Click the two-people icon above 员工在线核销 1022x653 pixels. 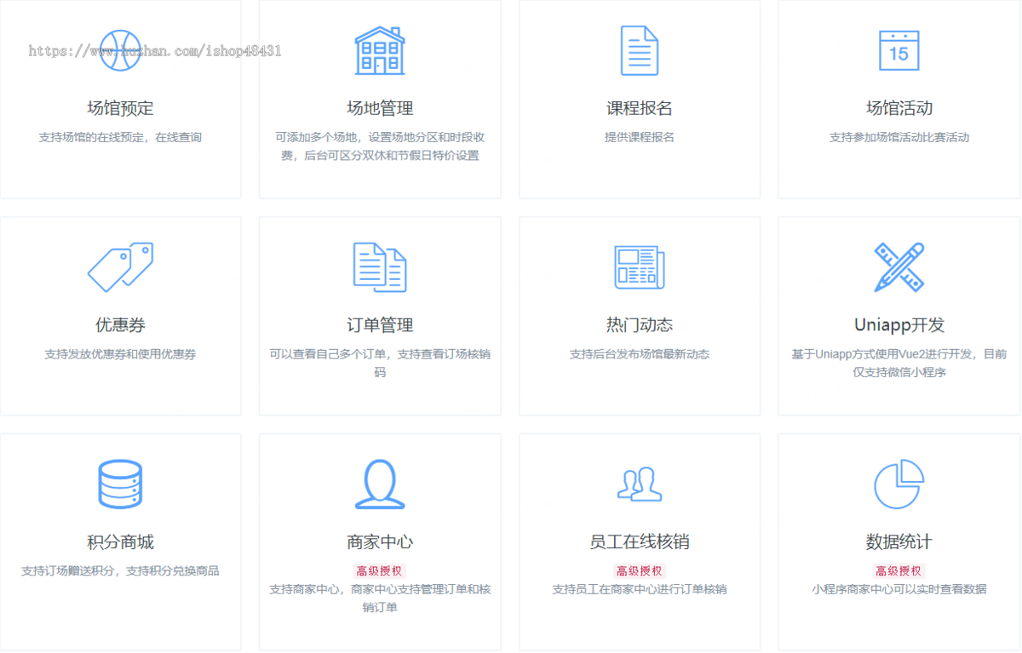click(x=640, y=484)
